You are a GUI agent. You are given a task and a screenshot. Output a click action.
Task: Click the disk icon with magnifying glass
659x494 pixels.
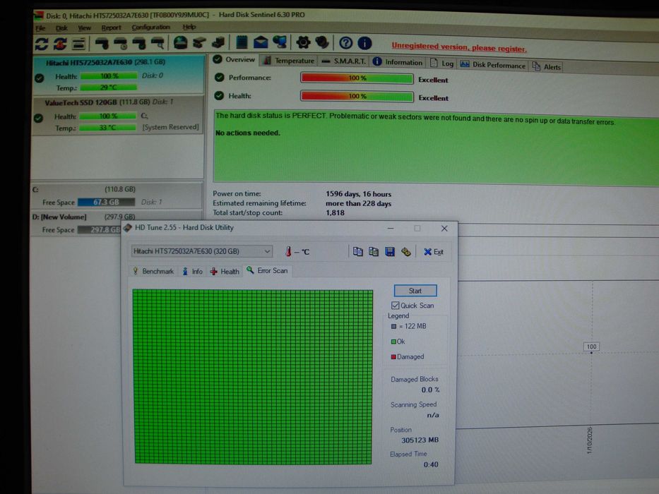tap(158, 43)
